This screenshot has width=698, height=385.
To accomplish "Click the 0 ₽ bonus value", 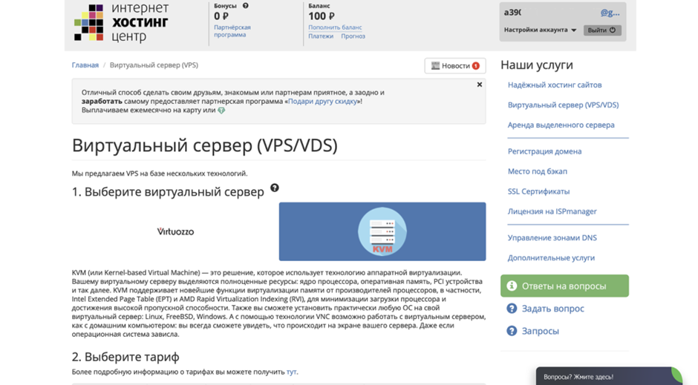I will coord(221,16).
